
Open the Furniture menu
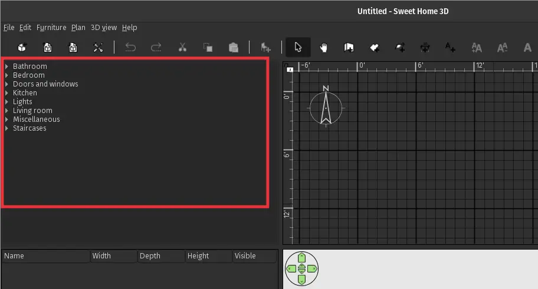(51, 28)
